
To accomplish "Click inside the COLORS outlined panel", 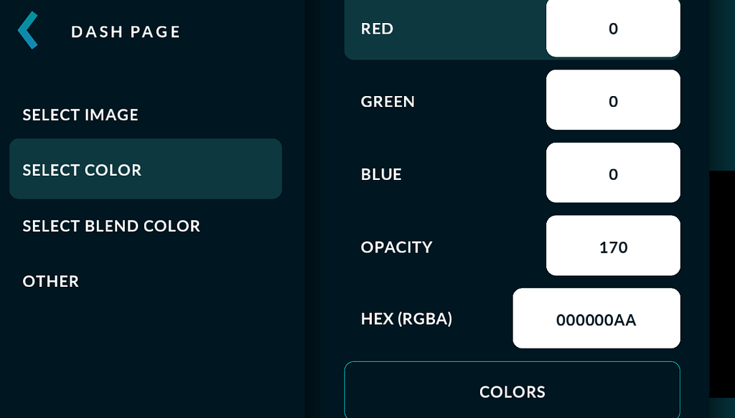I will (512, 391).
